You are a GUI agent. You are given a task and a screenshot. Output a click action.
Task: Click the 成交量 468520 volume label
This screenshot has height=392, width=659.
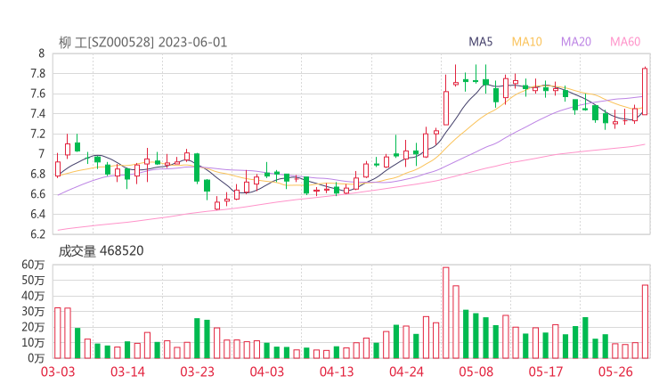(101, 251)
